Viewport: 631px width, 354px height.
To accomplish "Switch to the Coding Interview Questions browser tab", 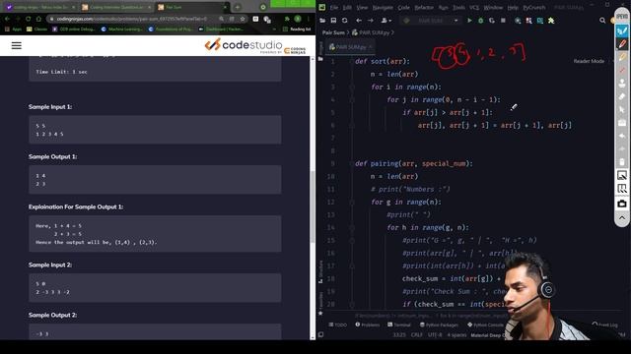I will (116, 7).
